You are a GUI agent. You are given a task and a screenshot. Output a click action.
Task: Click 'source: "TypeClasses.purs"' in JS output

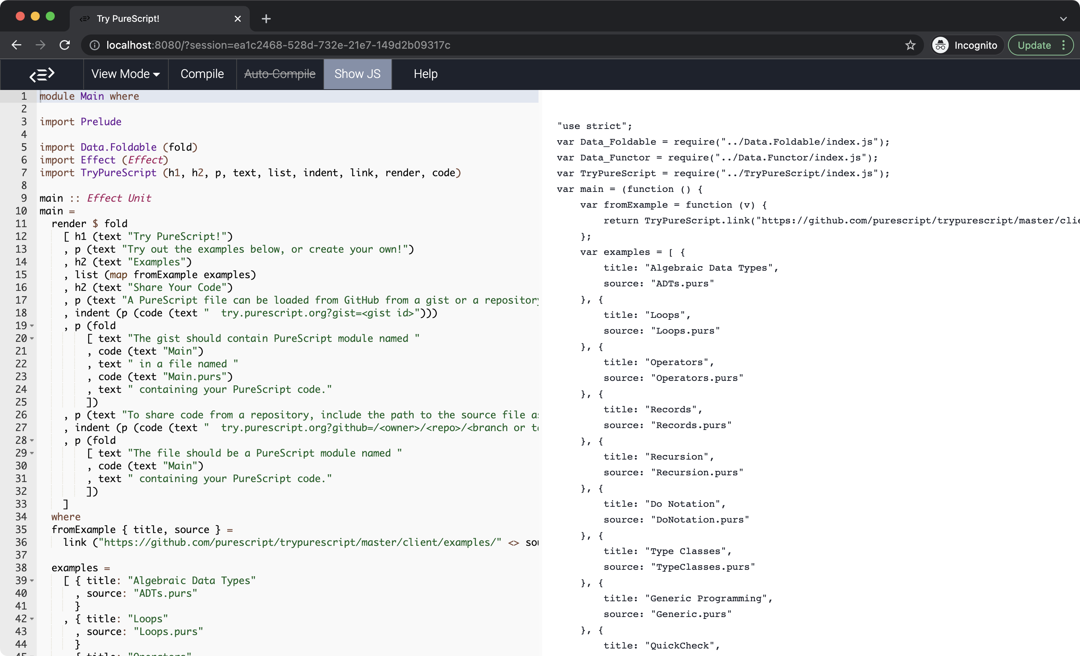coord(679,567)
